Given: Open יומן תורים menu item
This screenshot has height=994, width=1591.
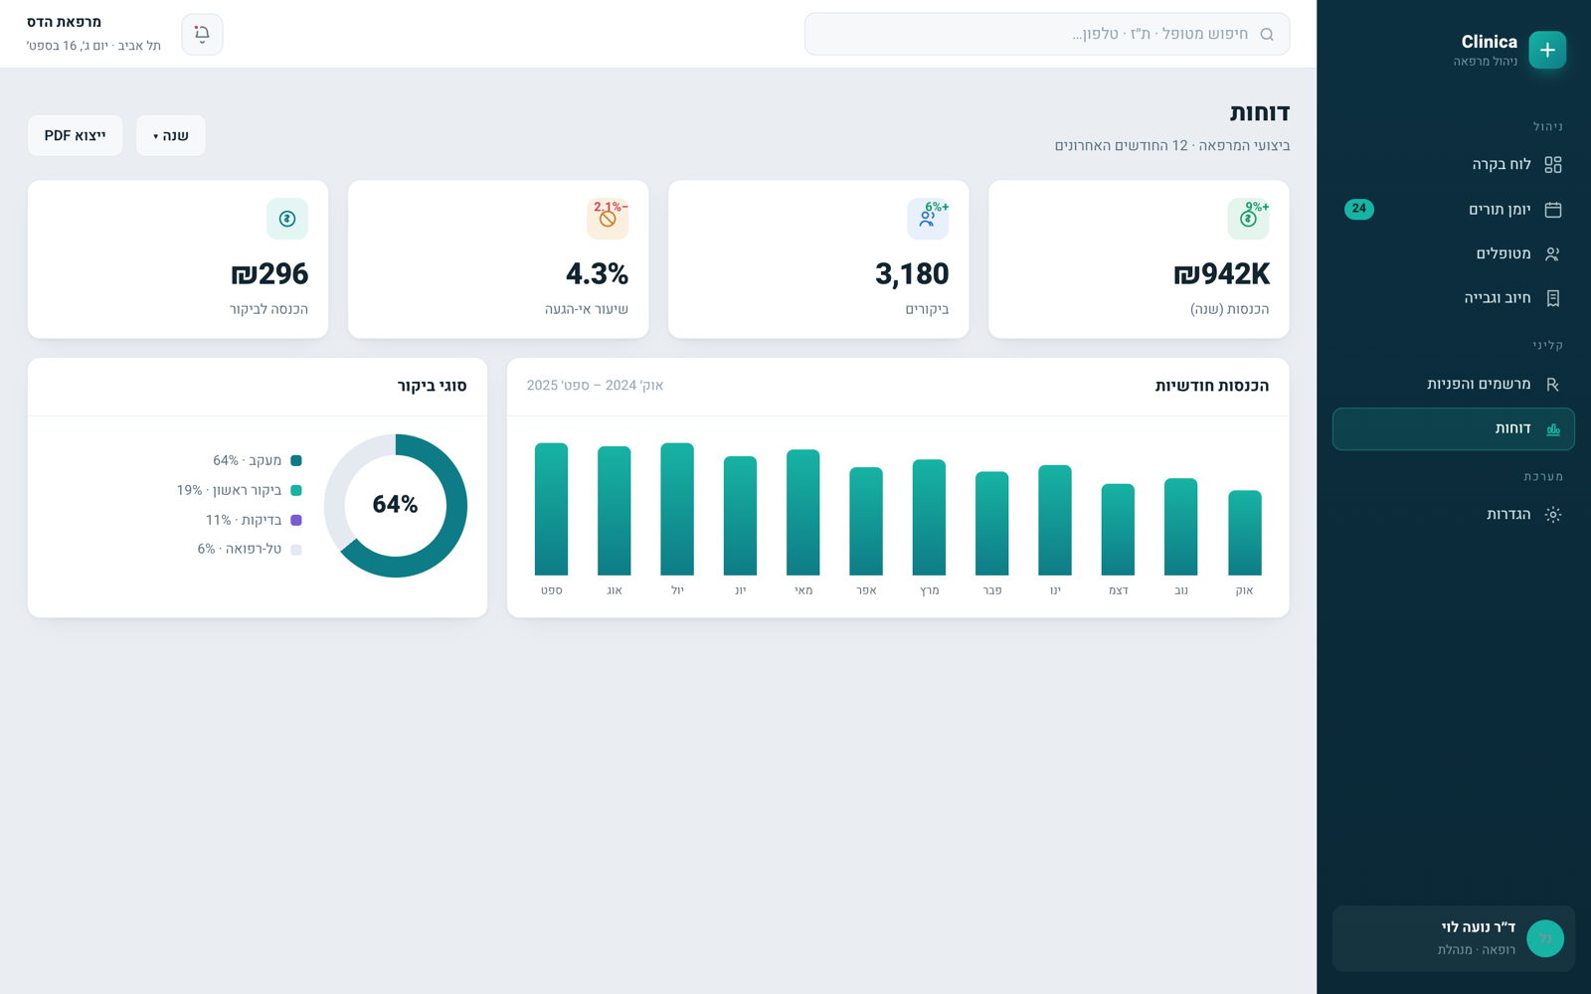Looking at the screenshot, I should [x=1453, y=209].
